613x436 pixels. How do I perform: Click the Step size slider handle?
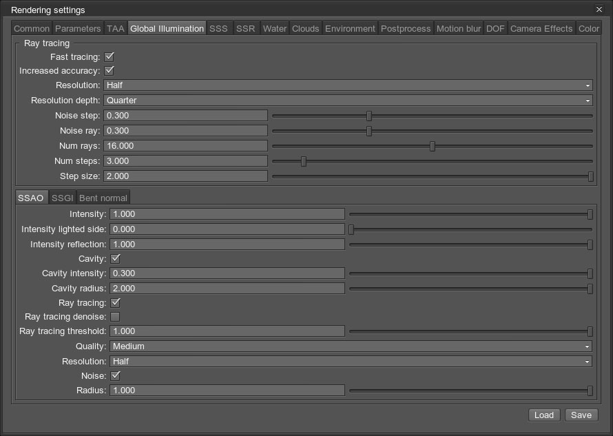click(x=591, y=177)
